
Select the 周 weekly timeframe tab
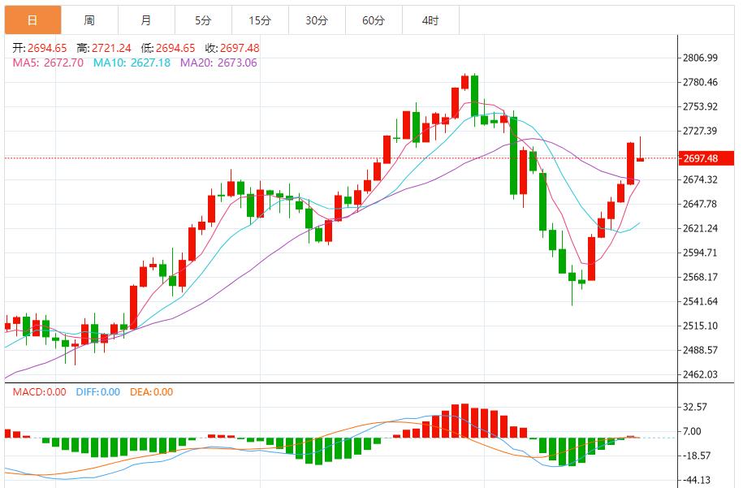[89, 20]
